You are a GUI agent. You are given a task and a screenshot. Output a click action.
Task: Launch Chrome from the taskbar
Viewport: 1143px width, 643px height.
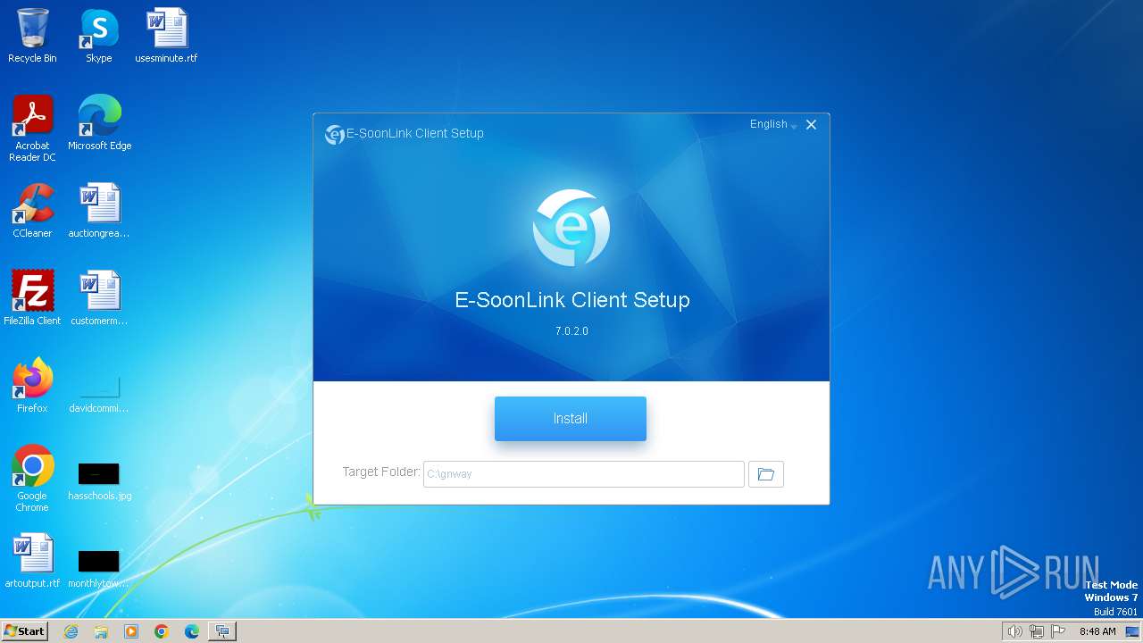162,631
